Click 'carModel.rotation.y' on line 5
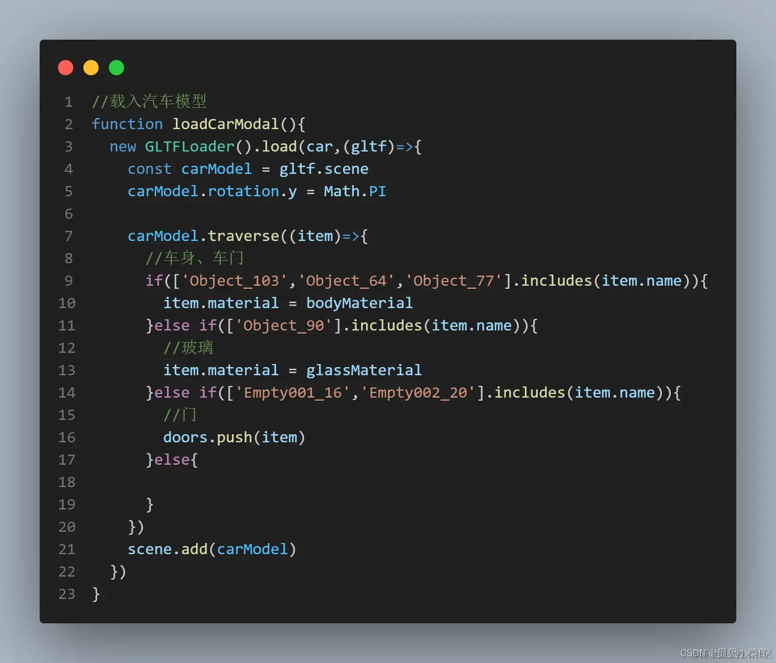 pos(212,191)
